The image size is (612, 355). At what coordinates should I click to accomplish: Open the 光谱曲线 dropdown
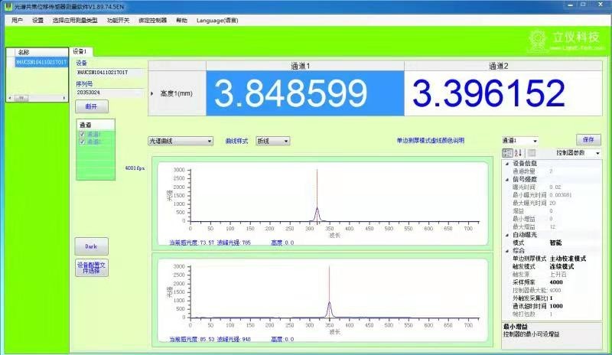coord(180,141)
